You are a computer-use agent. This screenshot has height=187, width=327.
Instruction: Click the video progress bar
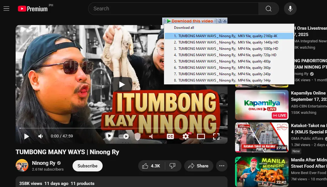tap(122, 128)
